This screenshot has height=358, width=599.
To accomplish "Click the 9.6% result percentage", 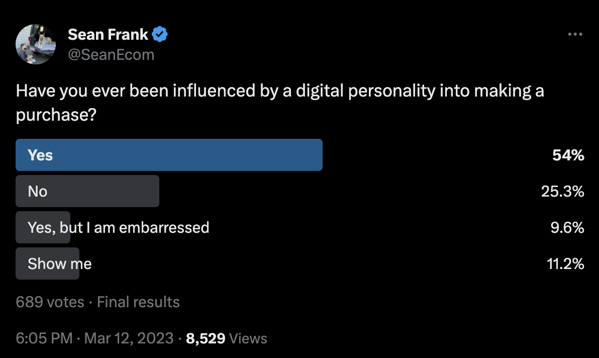I will [567, 227].
